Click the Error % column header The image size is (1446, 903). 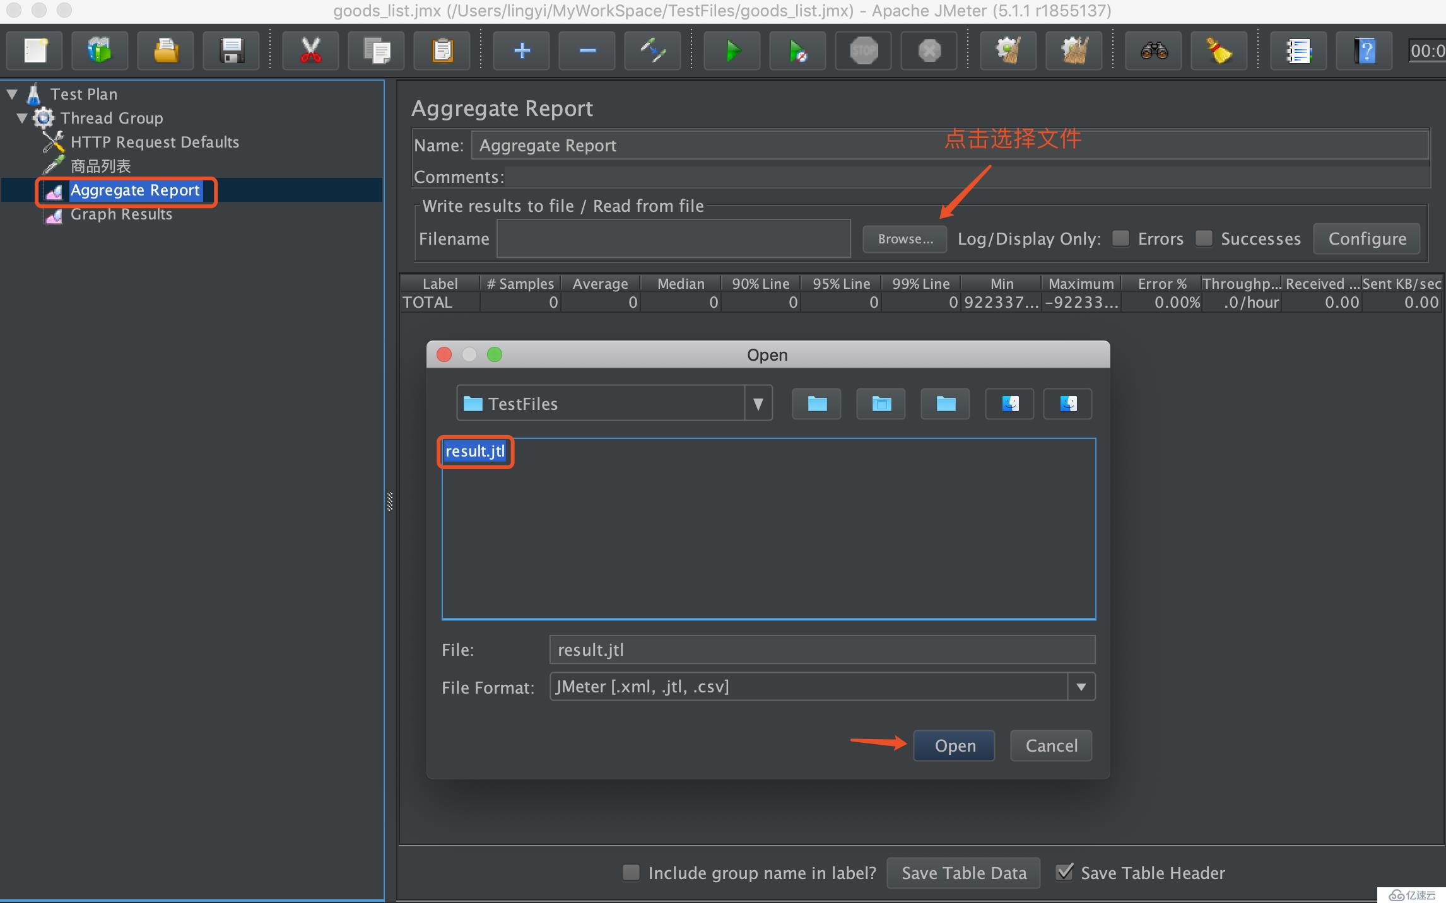click(1161, 284)
